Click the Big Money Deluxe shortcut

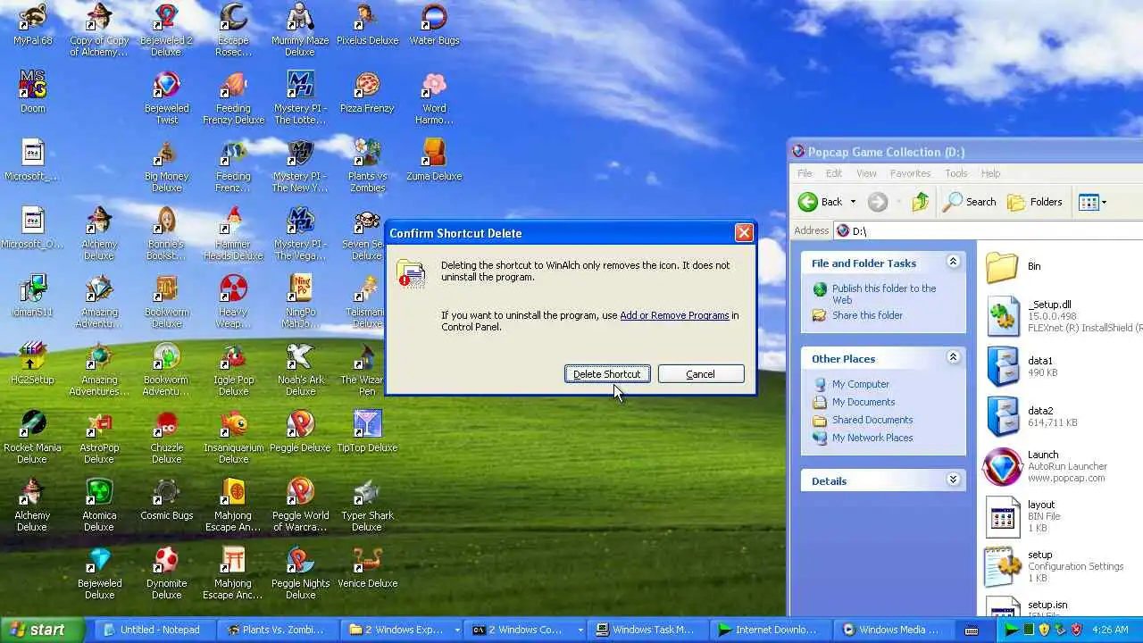166,166
